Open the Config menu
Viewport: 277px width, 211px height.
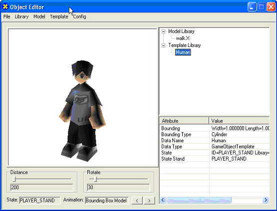79,16
